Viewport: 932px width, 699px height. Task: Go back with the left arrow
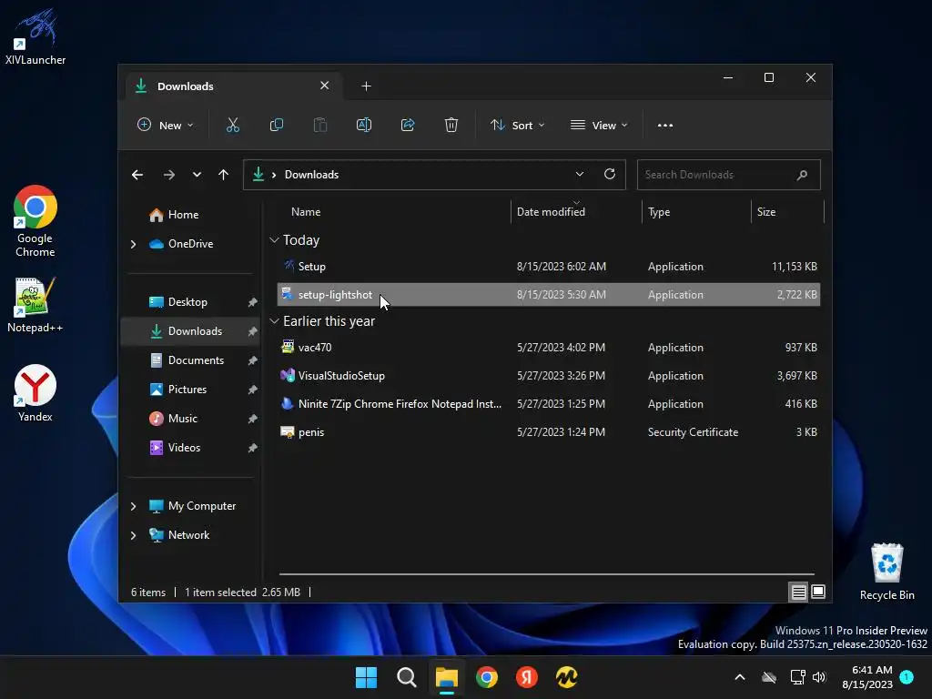(137, 175)
